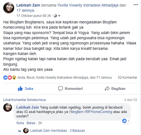This screenshot has height=135, width=141.
Task: Open Labibah Zain's name link in post header
Action: (x=28, y=5)
